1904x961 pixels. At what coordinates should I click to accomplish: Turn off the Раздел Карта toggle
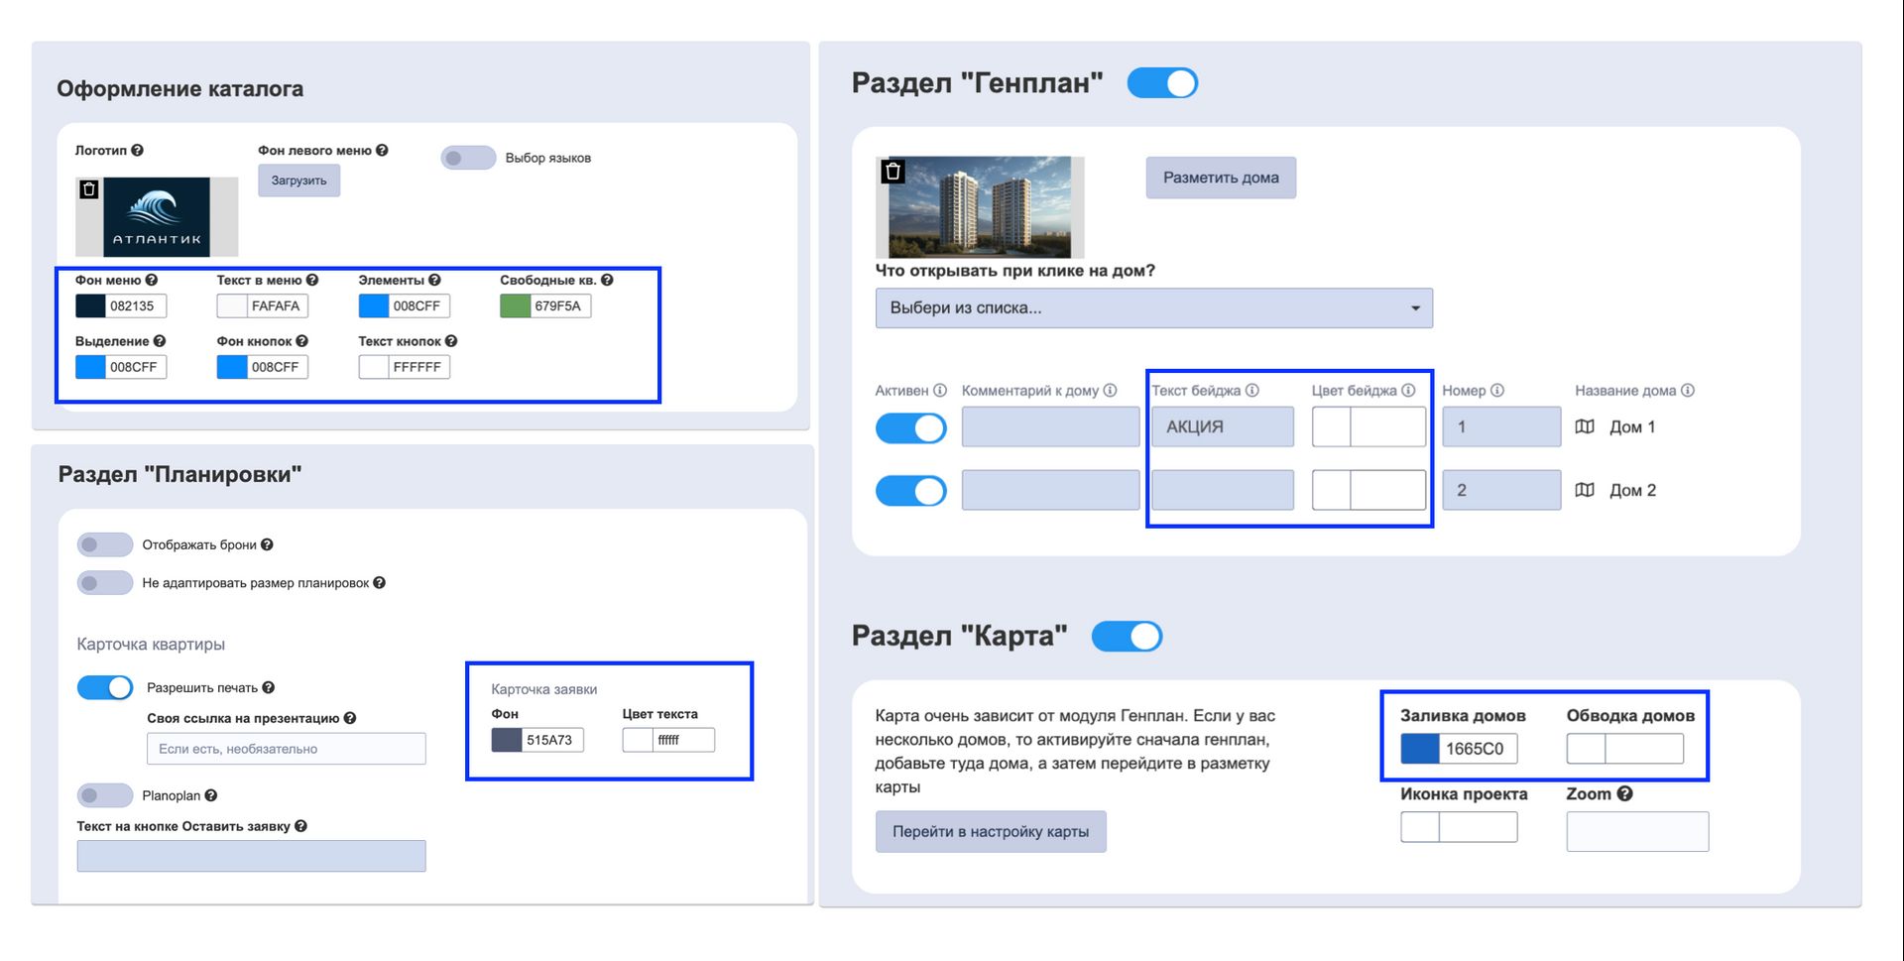point(1128,637)
